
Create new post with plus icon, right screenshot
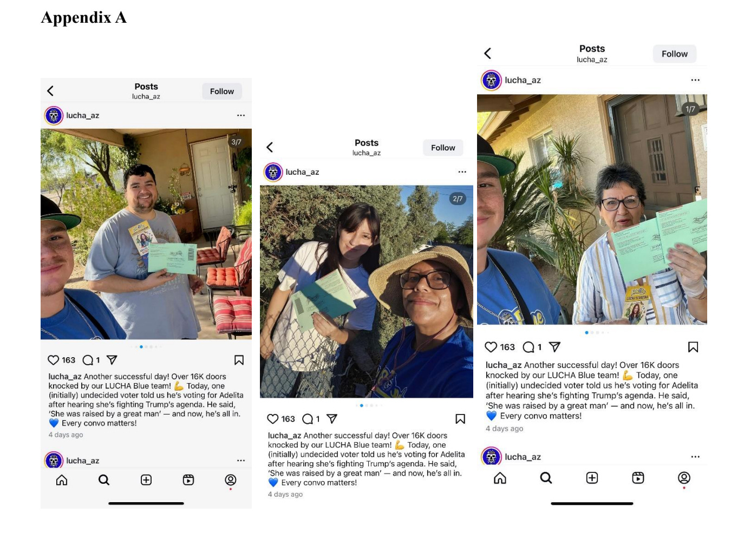click(x=592, y=478)
